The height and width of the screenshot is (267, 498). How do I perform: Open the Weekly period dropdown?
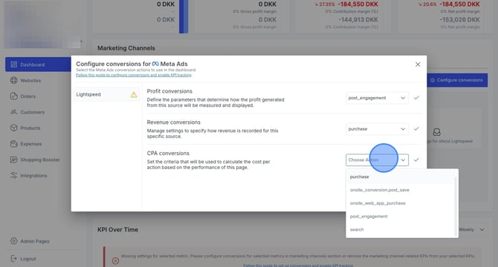pyautogui.click(x=471, y=229)
